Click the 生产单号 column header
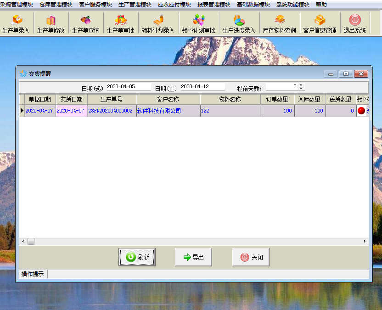 pos(112,99)
